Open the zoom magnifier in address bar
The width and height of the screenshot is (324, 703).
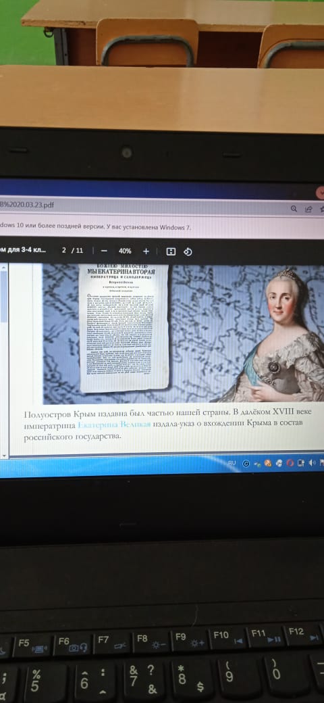tap(294, 208)
